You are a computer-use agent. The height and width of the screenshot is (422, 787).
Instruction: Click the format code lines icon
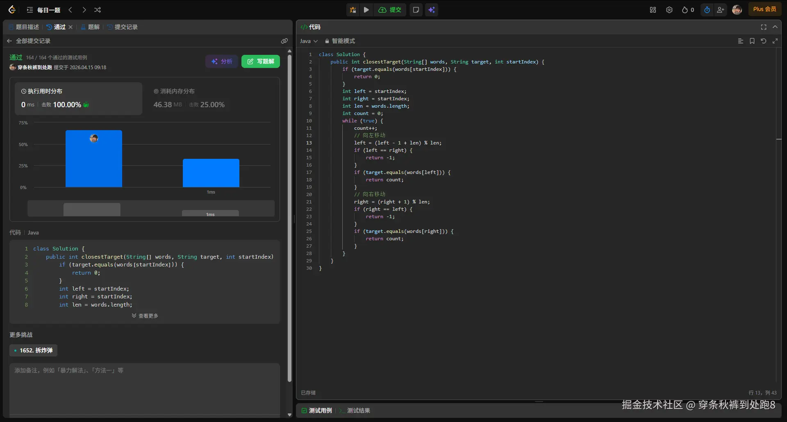coord(740,41)
